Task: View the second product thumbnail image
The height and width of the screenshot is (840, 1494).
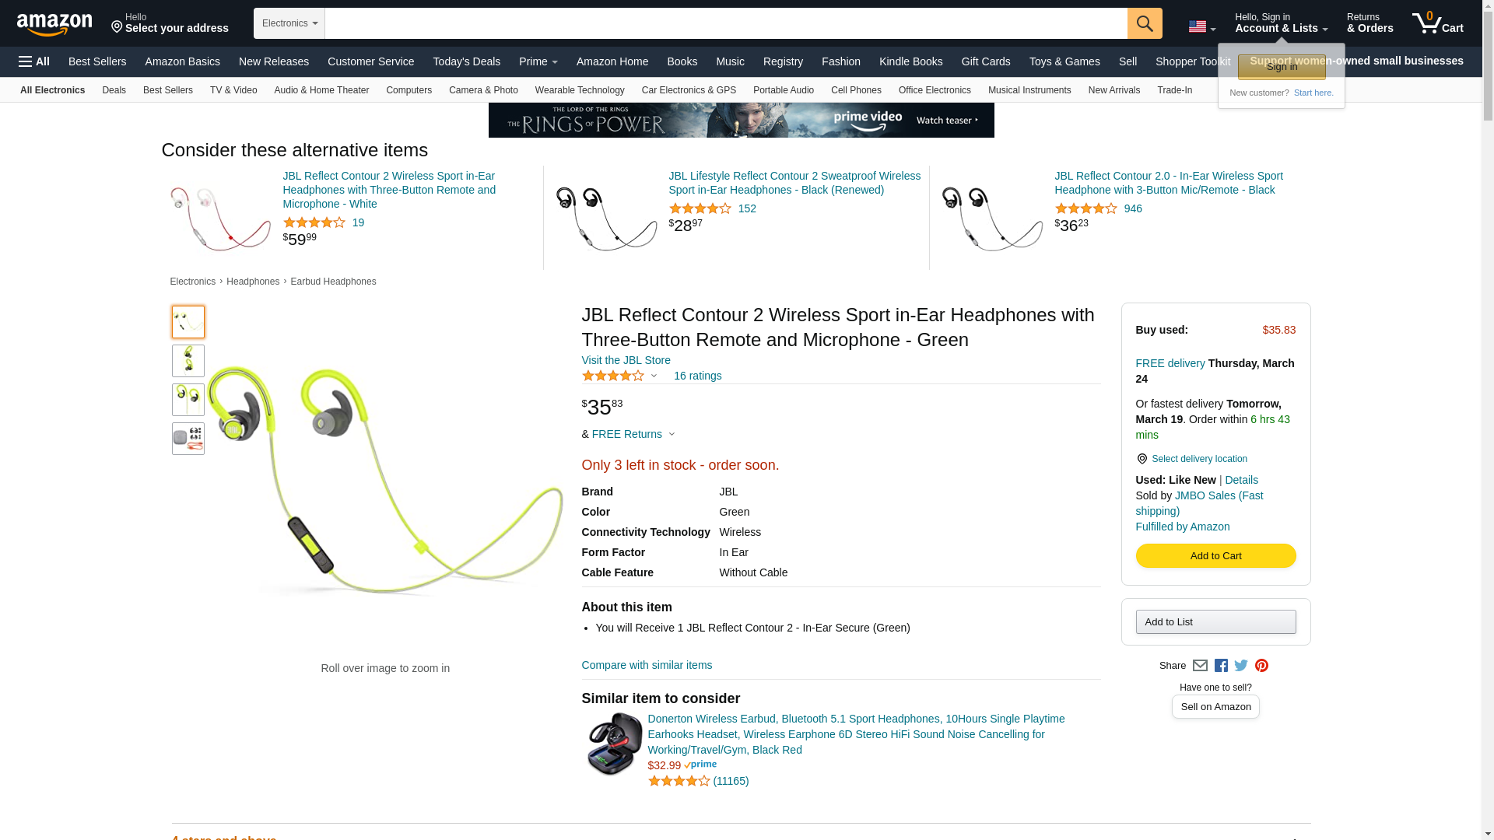Action: click(188, 361)
